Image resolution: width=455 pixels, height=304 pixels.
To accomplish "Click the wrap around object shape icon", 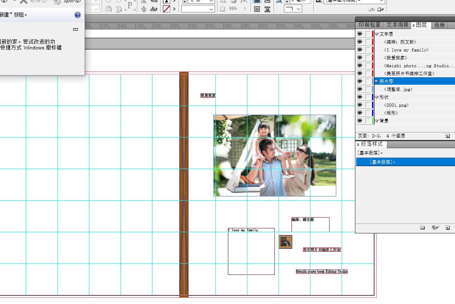I will (257, 9).
